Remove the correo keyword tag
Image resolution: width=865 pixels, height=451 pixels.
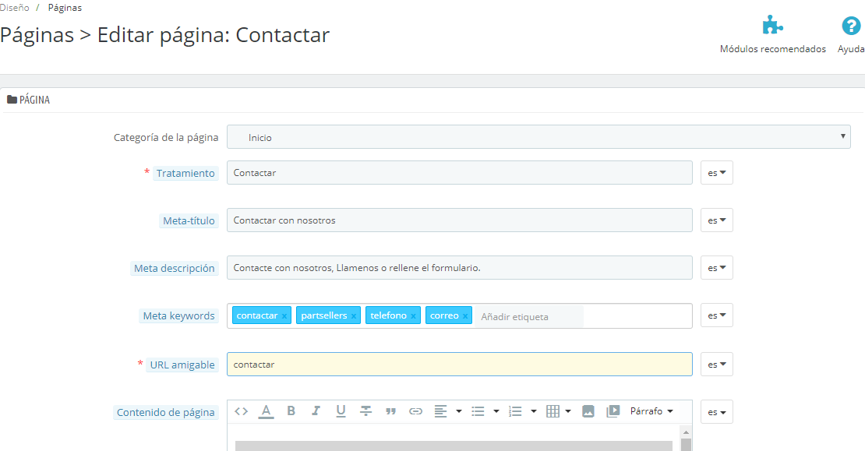[x=465, y=316]
